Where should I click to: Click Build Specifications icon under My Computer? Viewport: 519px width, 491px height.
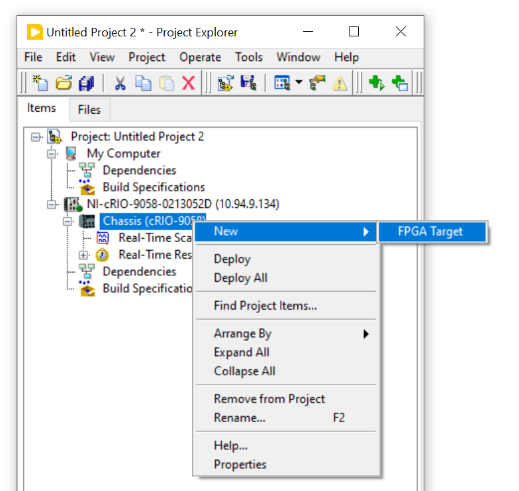click(87, 187)
